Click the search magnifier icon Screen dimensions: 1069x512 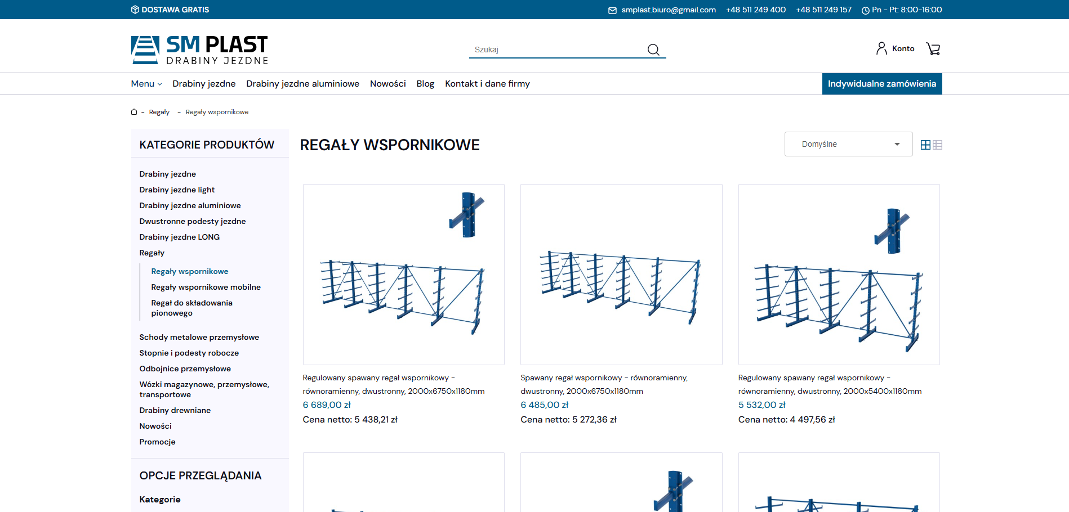(x=653, y=50)
